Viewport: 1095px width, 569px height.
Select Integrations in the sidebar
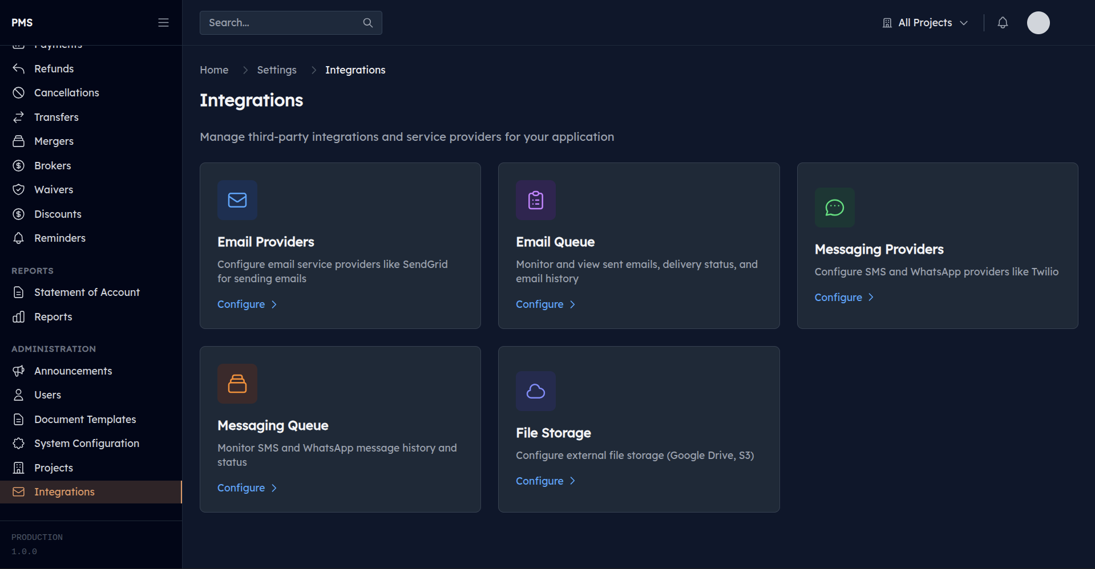[64, 491]
